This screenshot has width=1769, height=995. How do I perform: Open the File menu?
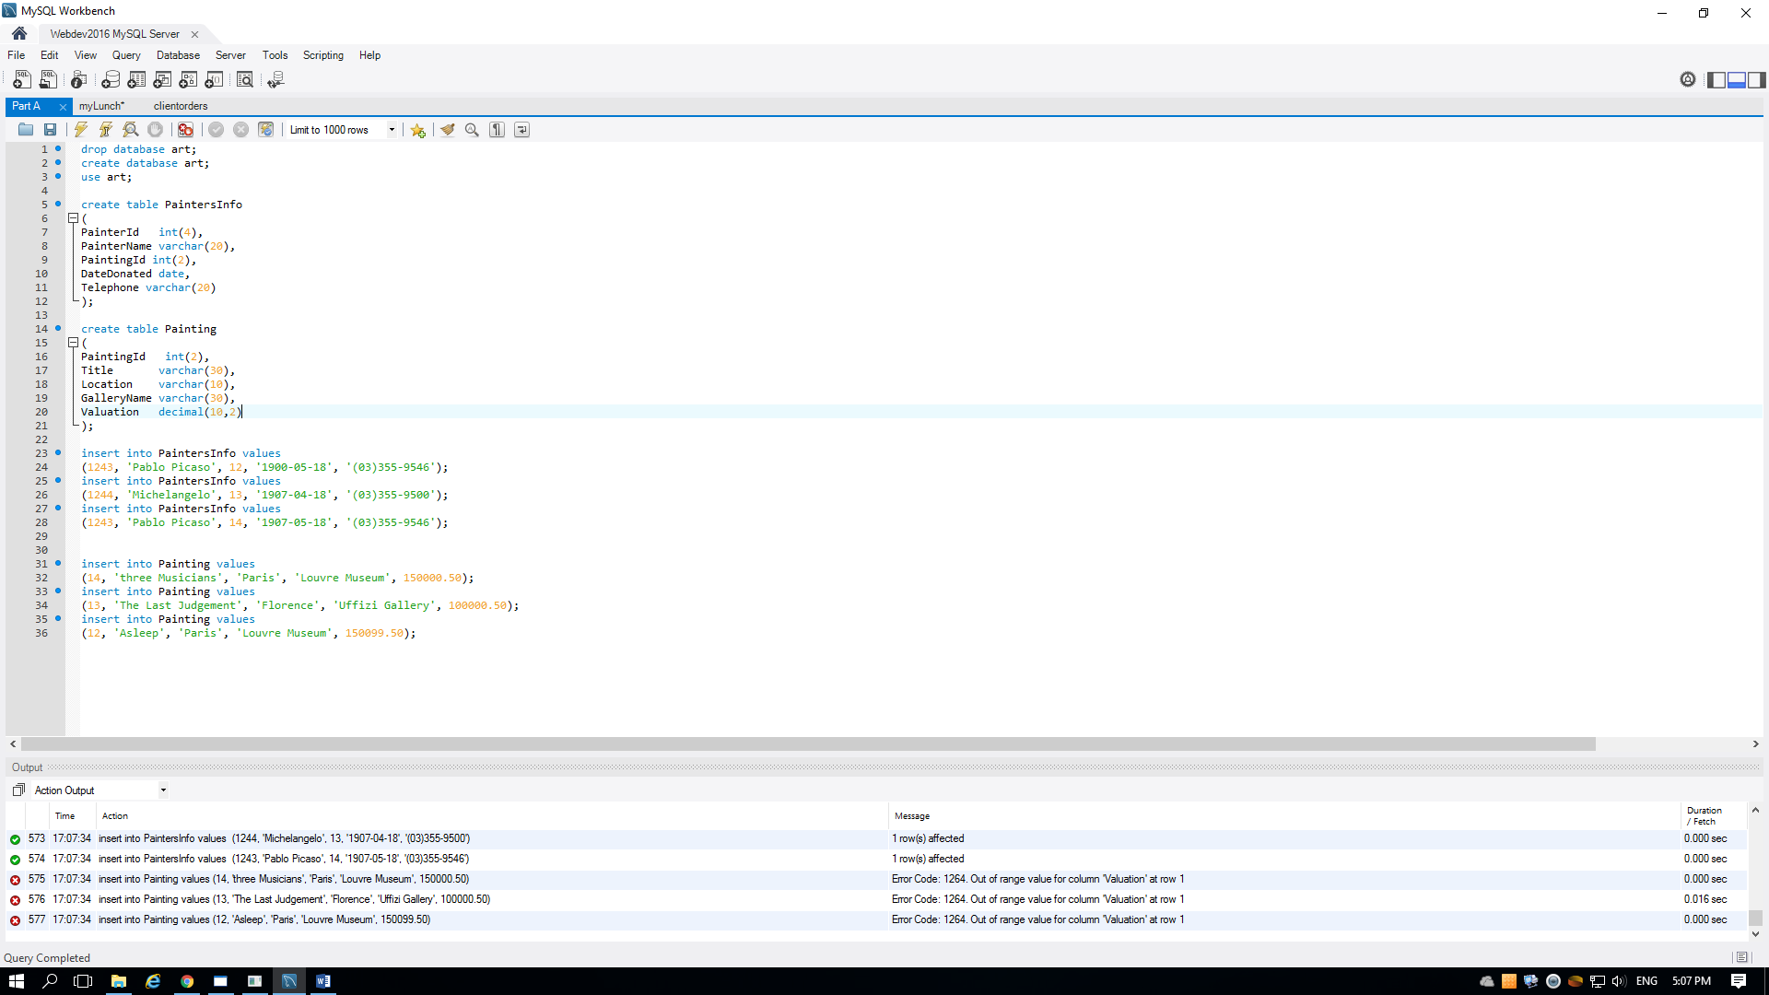click(x=17, y=55)
